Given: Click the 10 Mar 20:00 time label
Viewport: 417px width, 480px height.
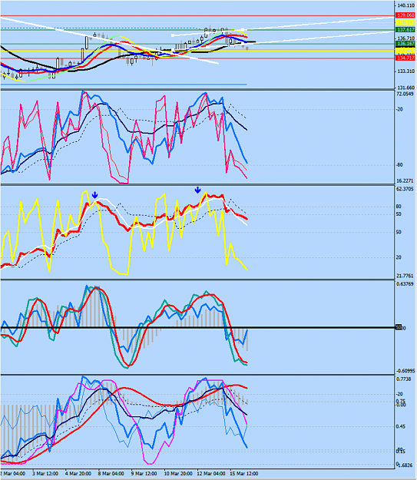Looking at the screenshot, I should (178, 474).
